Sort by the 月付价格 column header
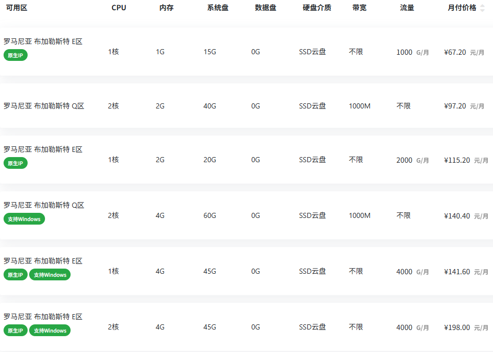This screenshot has width=493, height=352. point(461,8)
